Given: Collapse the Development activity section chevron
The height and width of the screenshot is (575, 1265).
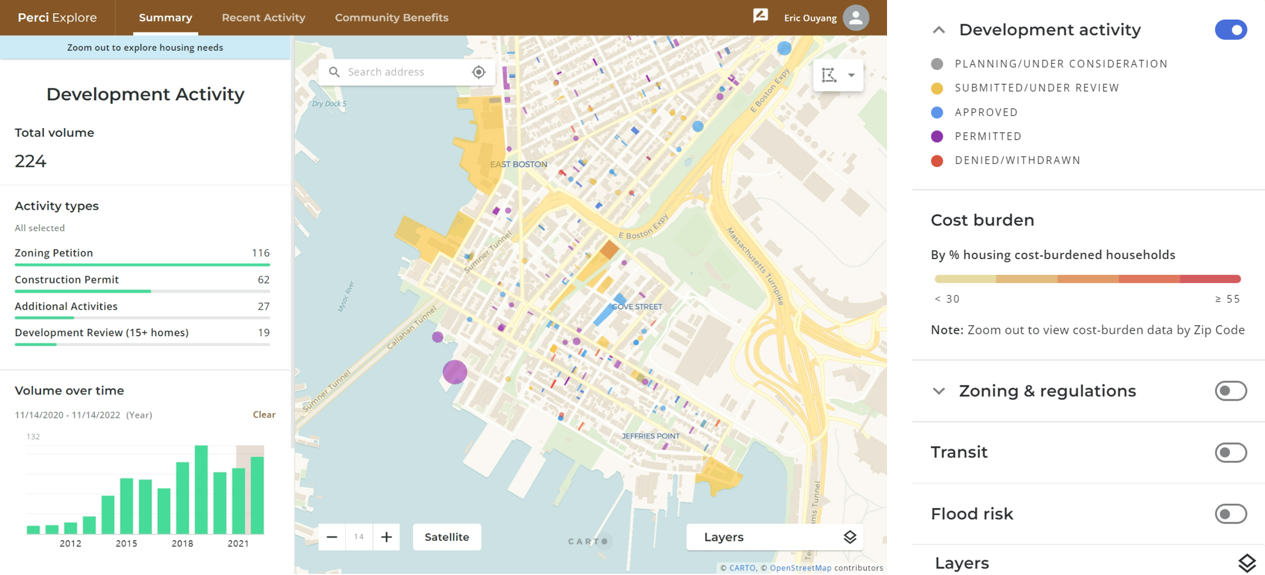Looking at the screenshot, I should pos(939,30).
